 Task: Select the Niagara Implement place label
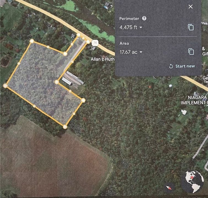pos(194,100)
